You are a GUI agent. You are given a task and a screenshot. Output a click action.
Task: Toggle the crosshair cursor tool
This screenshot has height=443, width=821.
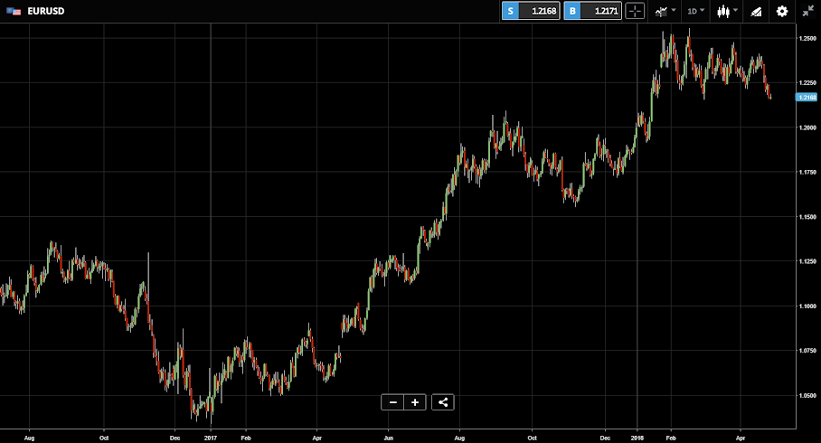click(x=635, y=11)
